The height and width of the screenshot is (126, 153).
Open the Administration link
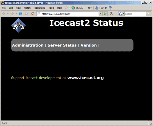tap(28, 45)
